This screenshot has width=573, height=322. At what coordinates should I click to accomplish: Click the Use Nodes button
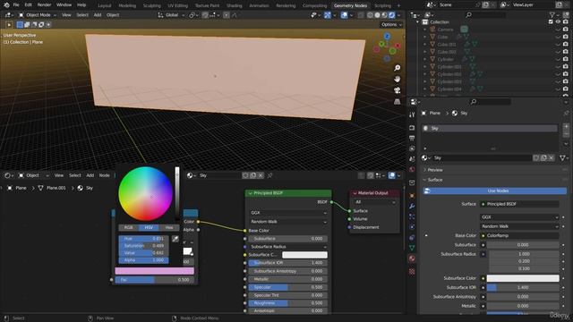point(495,191)
